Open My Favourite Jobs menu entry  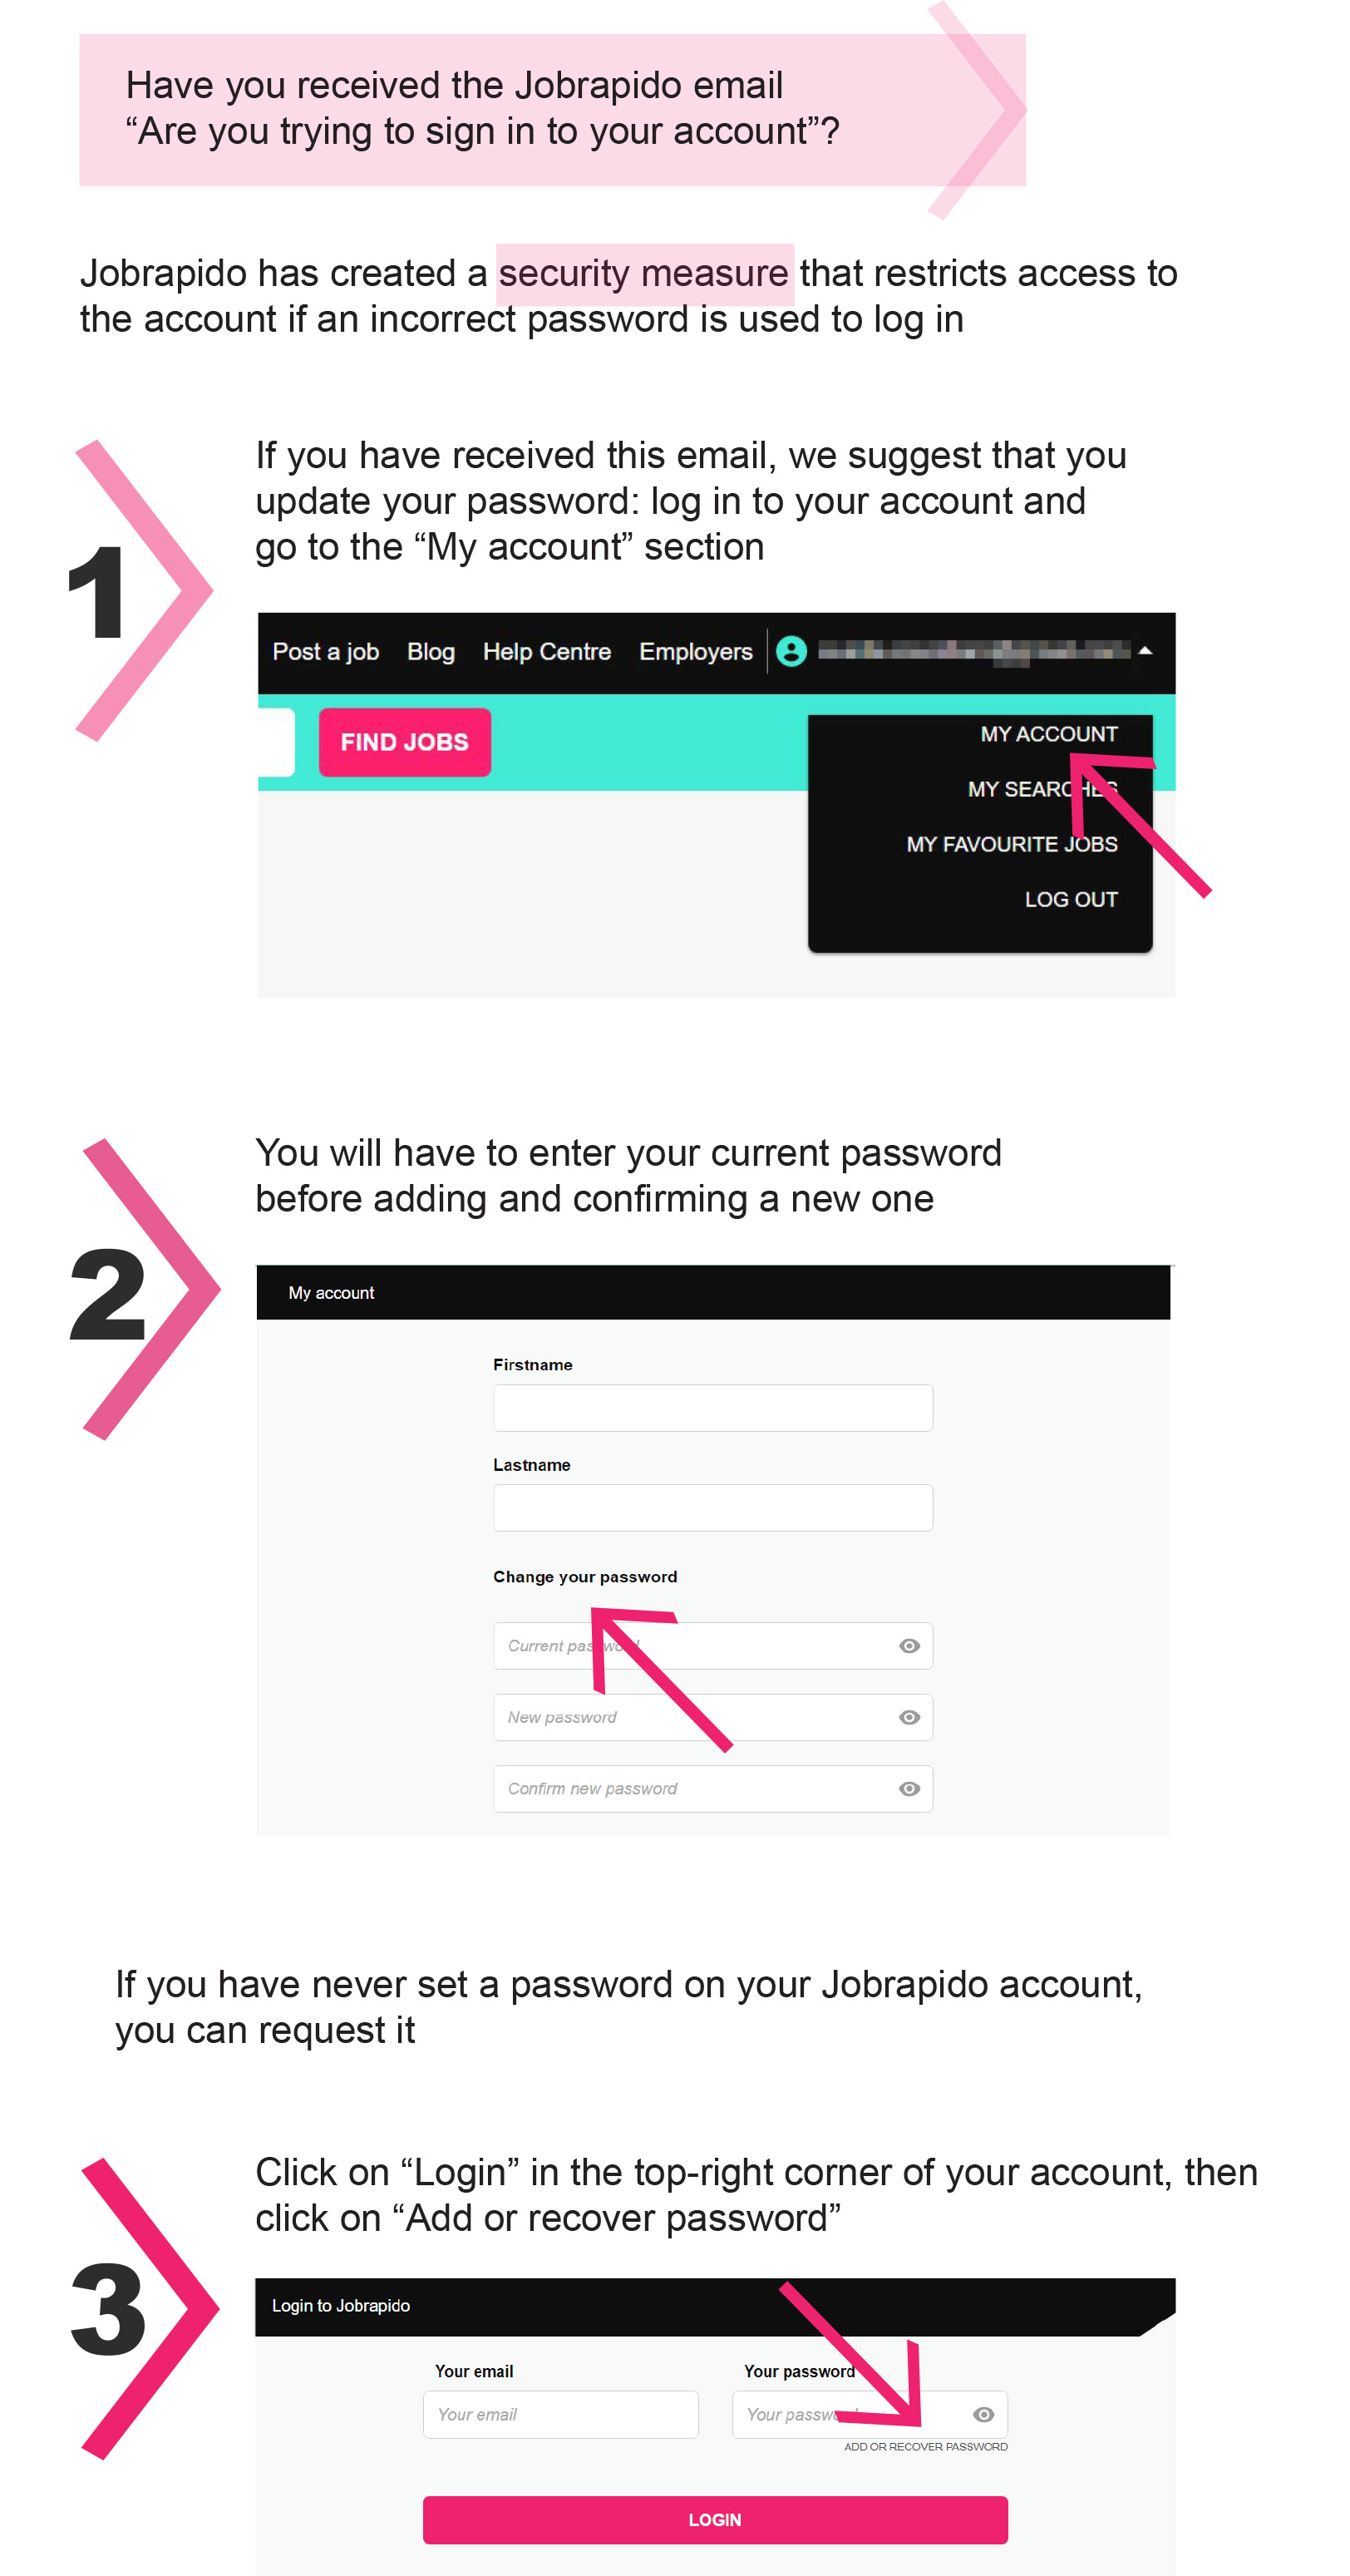point(1011,844)
